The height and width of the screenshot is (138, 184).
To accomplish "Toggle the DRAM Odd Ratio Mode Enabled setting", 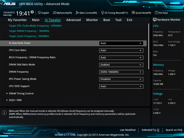I will click(121, 65).
